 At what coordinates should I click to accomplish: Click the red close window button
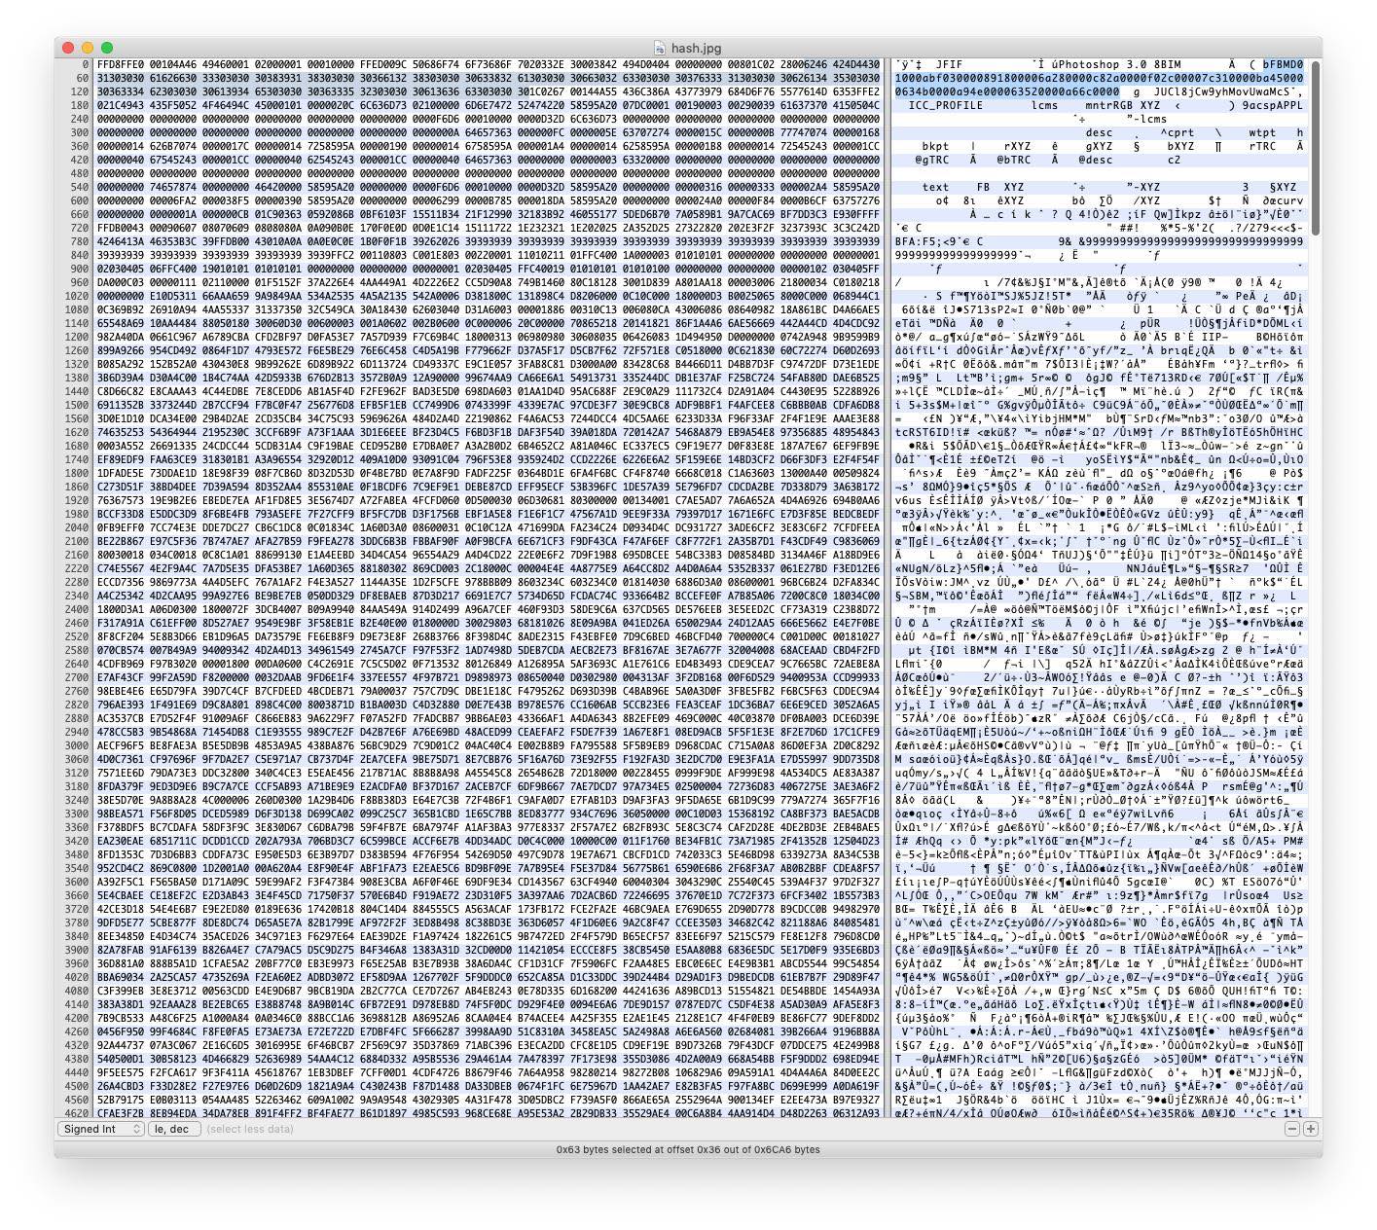pyautogui.click(x=68, y=48)
